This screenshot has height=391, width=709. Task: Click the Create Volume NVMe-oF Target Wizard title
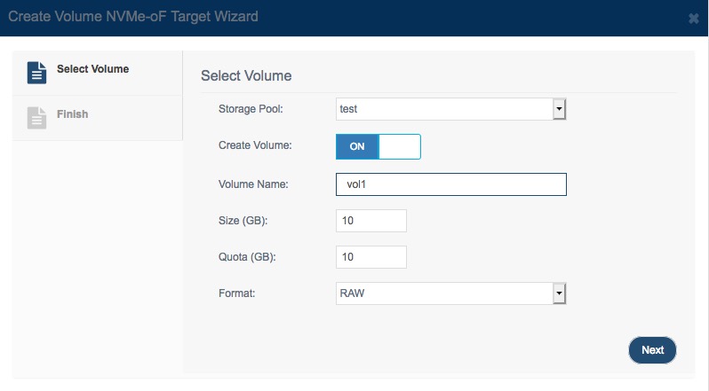(133, 17)
